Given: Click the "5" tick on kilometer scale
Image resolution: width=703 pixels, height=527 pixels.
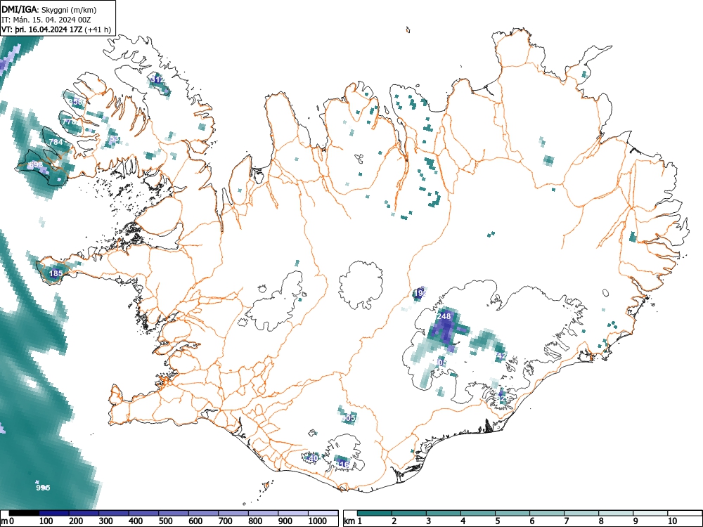Looking at the screenshot, I should (497, 521).
